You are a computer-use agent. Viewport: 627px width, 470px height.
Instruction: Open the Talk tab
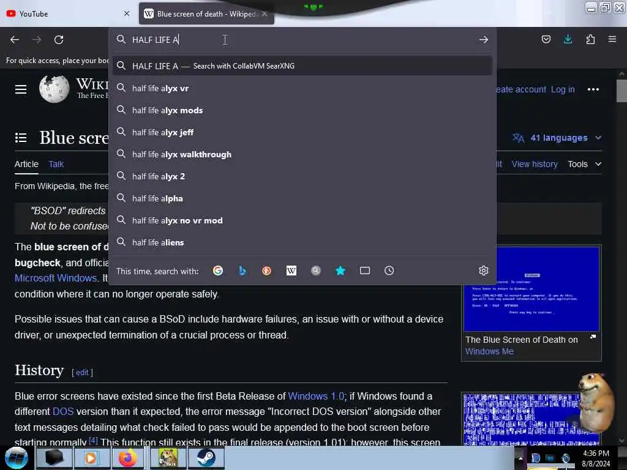coord(56,164)
